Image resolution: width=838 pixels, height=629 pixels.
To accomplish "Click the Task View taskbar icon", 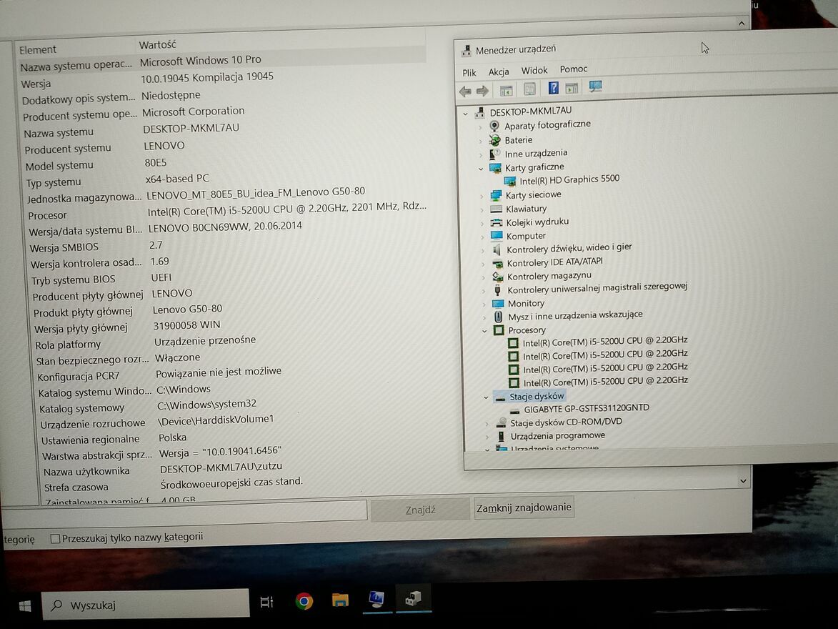I will (x=266, y=603).
